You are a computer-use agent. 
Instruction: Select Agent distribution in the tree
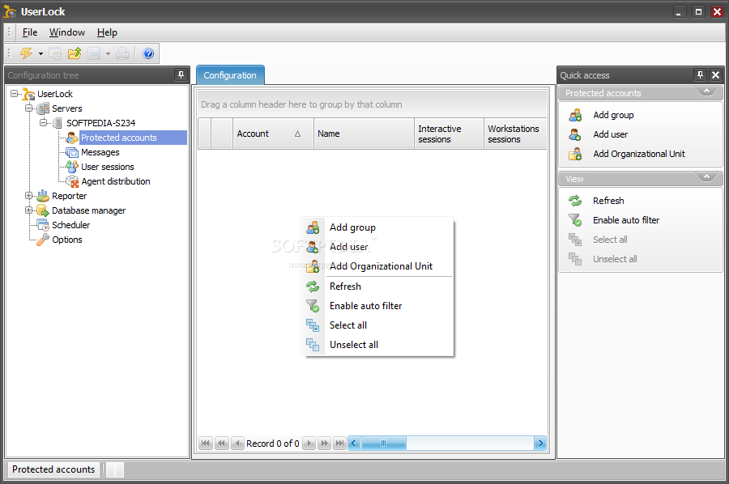115,181
